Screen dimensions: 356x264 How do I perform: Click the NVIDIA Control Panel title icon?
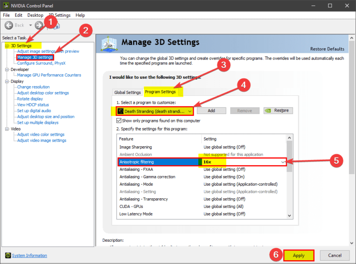tap(6, 6)
